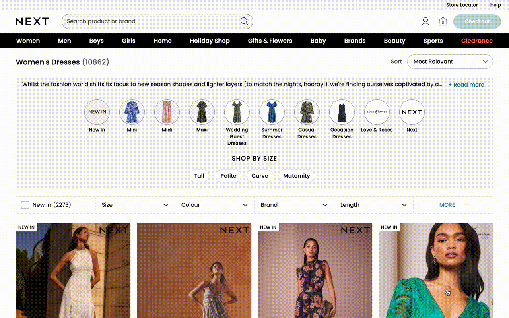Open the Love & Roses brand circle

click(x=377, y=112)
